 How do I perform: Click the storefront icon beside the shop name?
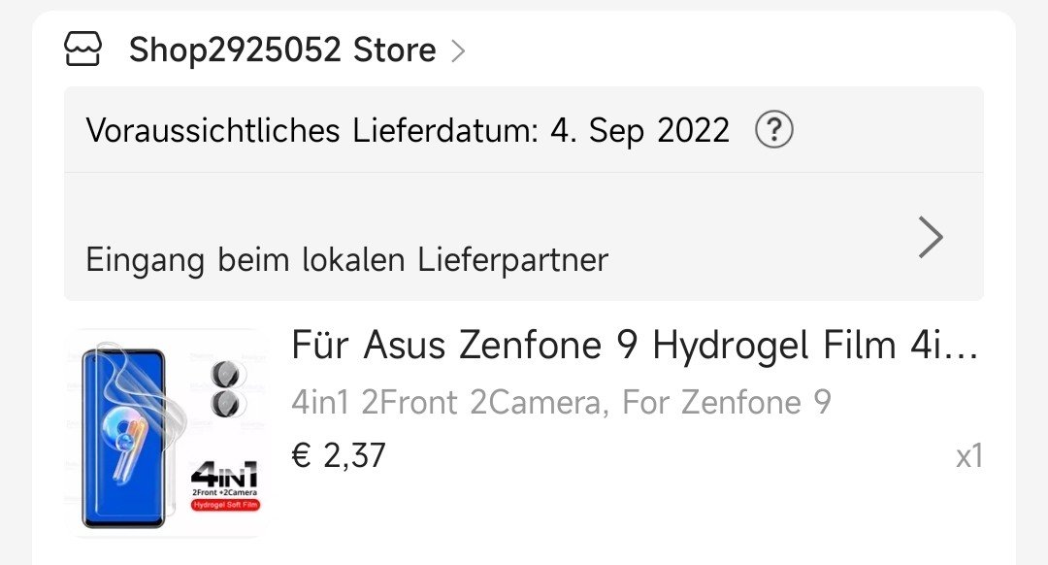coord(83,49)
